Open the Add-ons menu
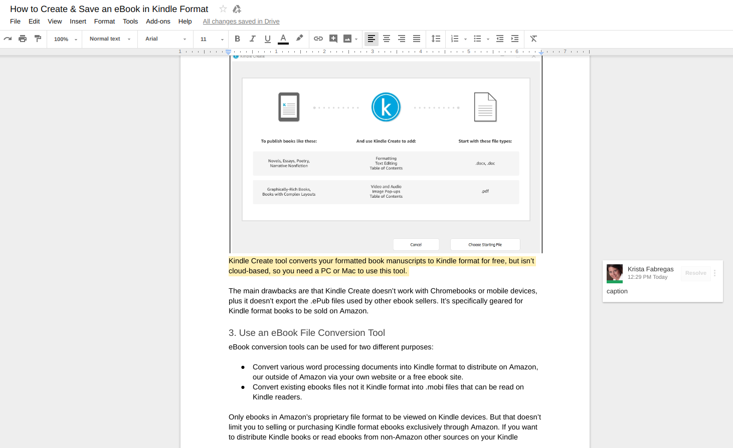This screenshot has width=733, height=448. pyautogui.click(x=158, y=21)
